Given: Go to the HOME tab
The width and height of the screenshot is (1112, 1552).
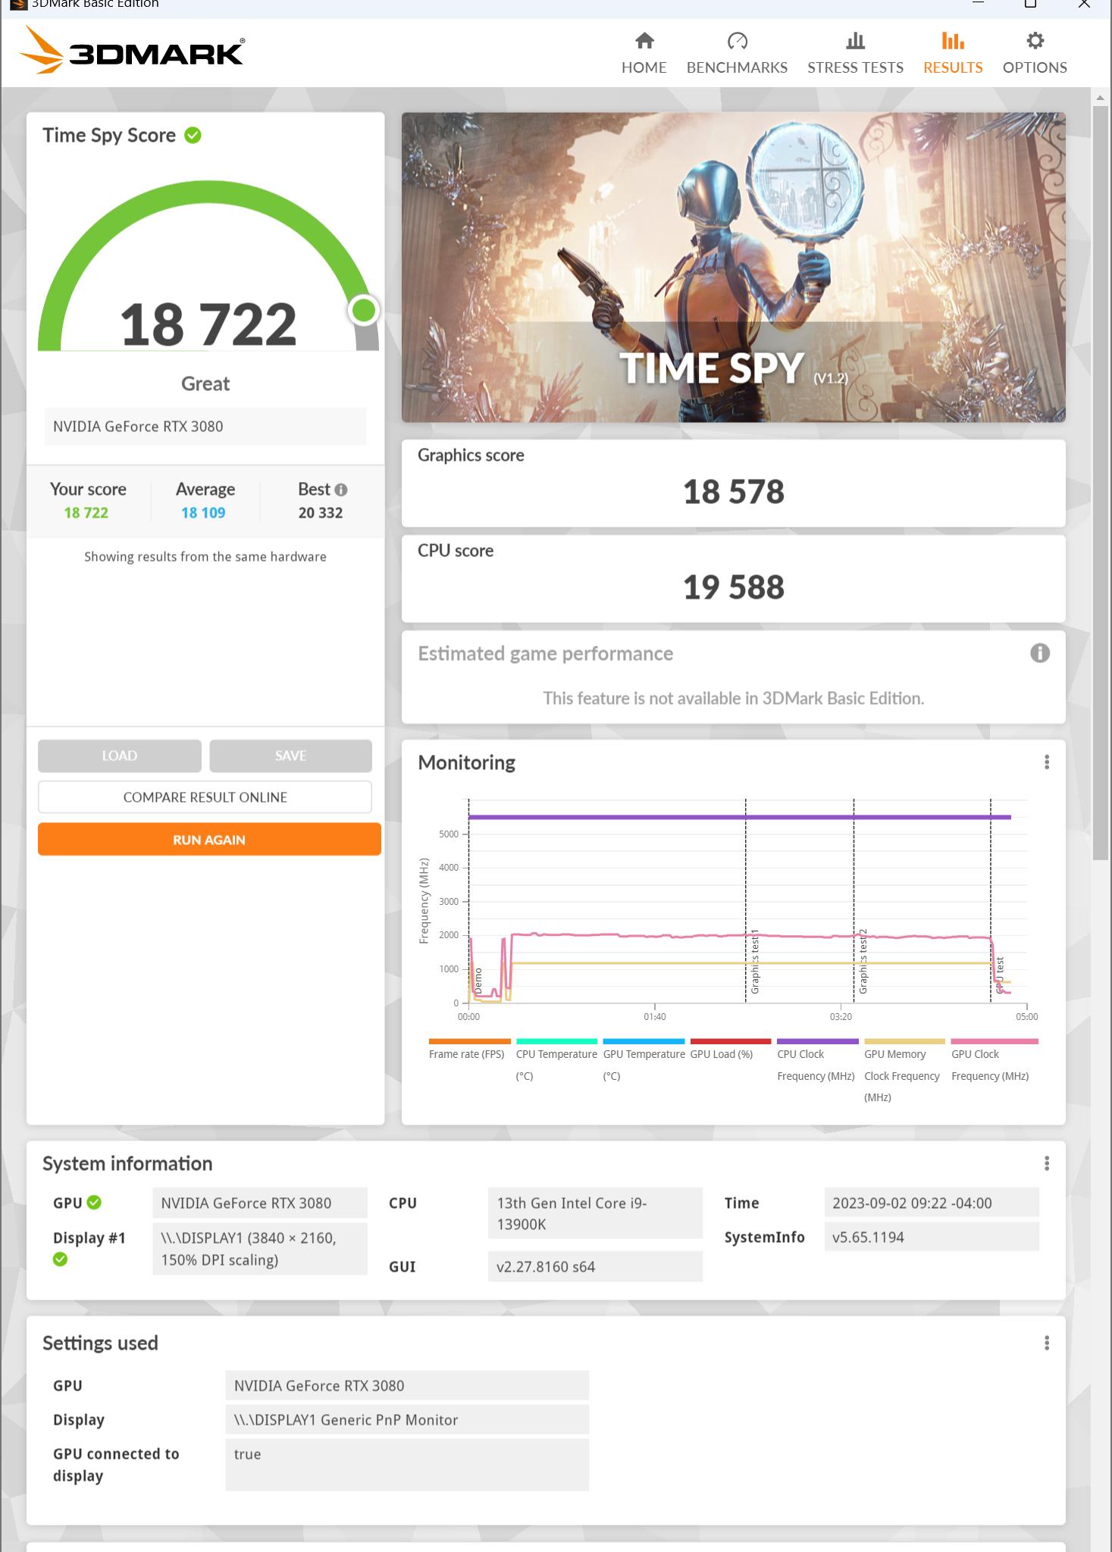Looking at the screenshot, I should (644, 53).
